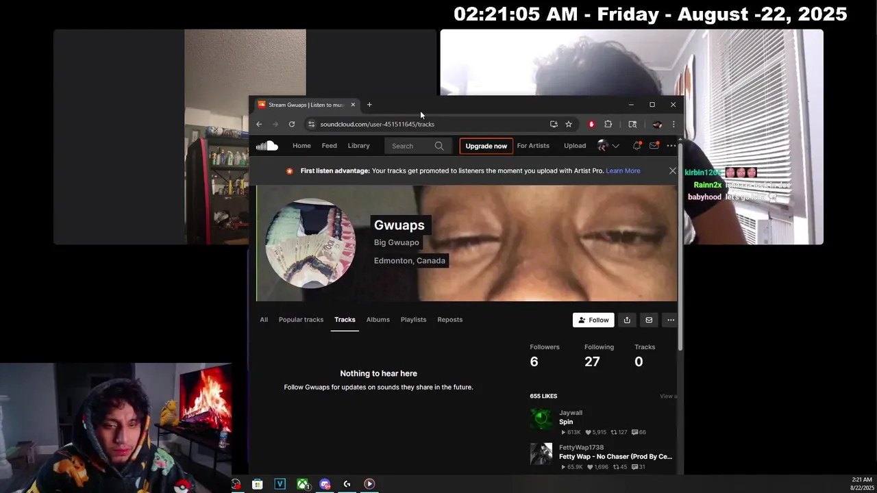Switch to the Popular tracks tab
The height and width of the screenshot is (493, 877).
[x=301, y=320]
